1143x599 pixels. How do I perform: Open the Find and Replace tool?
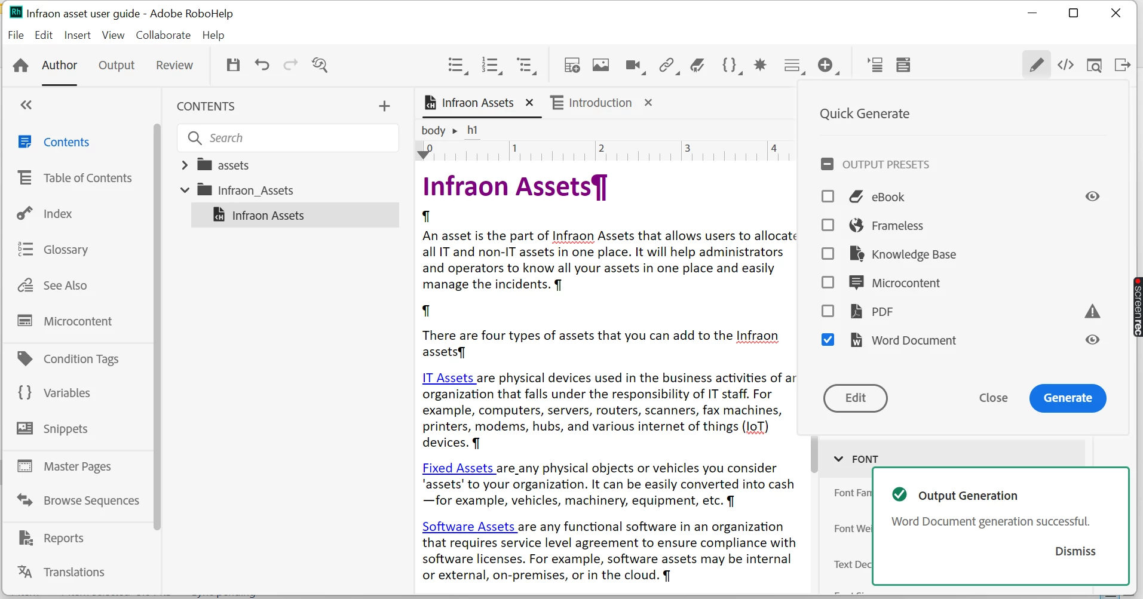click(320, 65)
